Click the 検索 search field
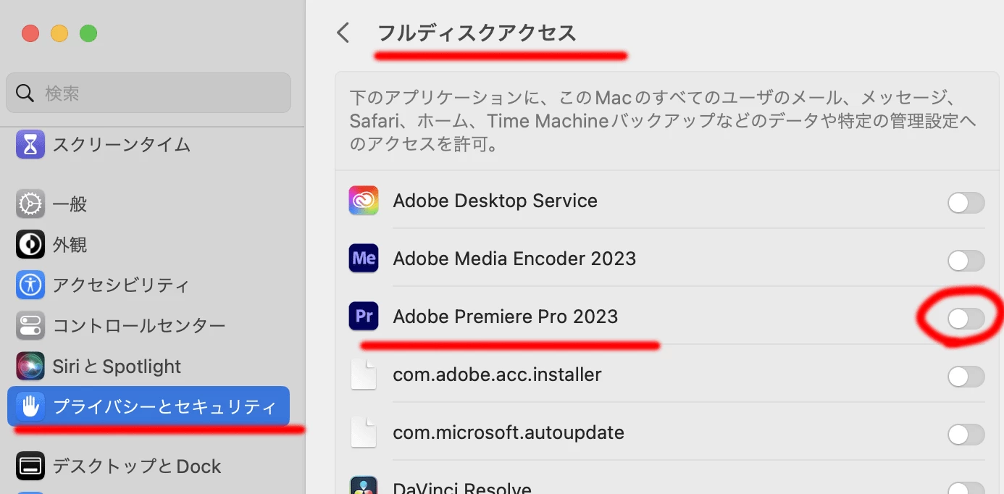This screenshot has height=494, width=1004. pos(148,93)
